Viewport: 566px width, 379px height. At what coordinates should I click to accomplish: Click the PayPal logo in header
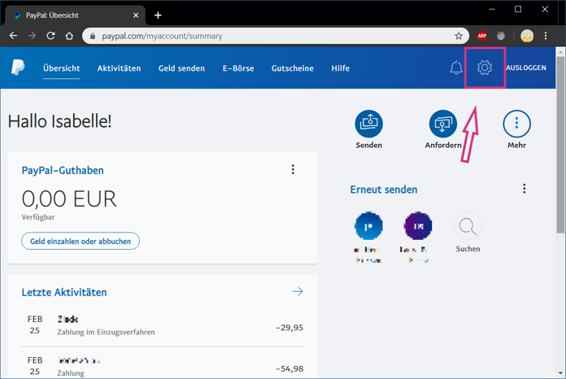(x=18, y=68)
